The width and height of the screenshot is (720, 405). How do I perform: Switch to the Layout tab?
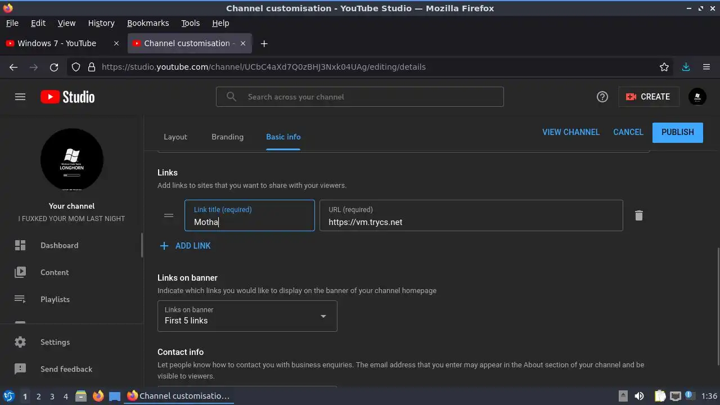pyautogui.click(x=175, y=137)
